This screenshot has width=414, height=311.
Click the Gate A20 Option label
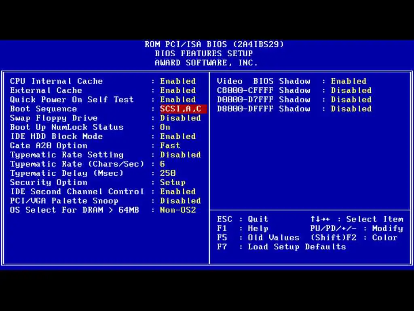coord(49,145)
